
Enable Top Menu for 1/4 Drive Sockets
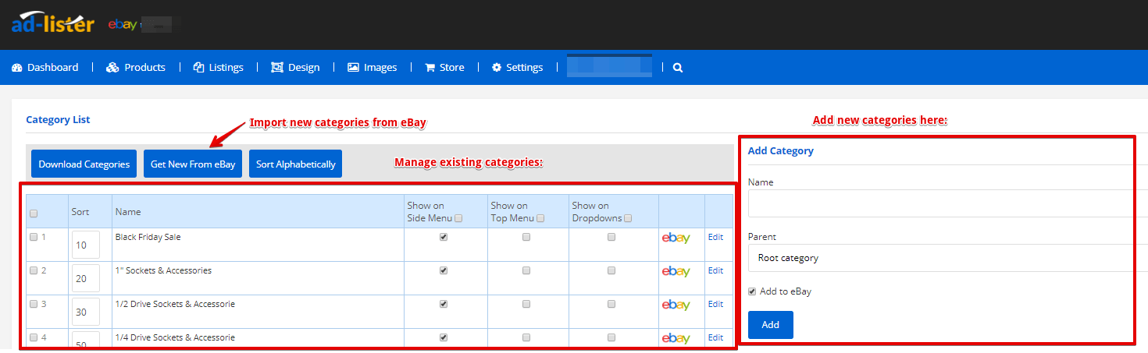(x=526, y=337)
